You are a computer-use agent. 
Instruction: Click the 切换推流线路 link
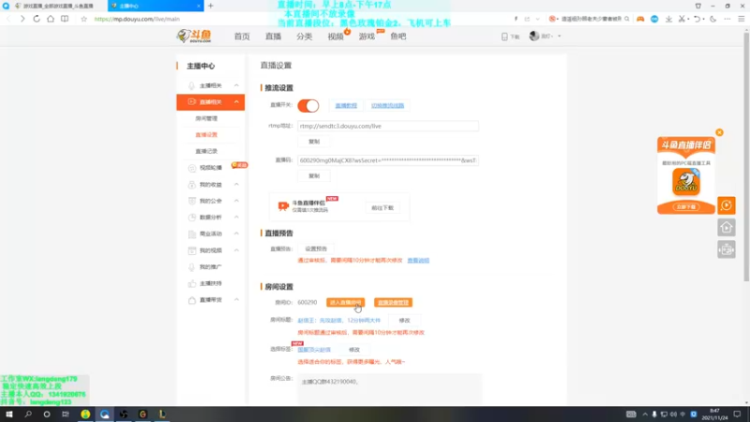(x=387, y=105)
